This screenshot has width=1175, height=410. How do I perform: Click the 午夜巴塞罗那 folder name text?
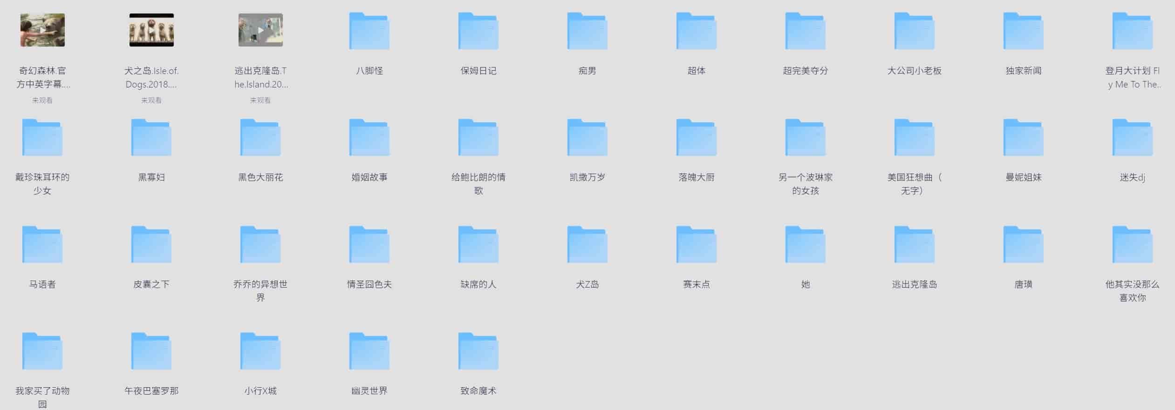point(151,391)
